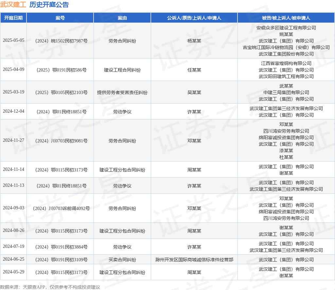
Task: Select date cell 2024-06-25
Action: tap(13, 259)
